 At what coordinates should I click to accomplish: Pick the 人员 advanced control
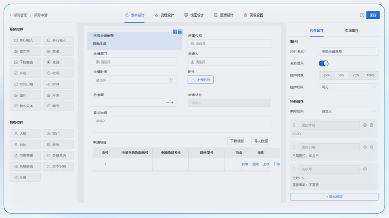click(25, 133)
